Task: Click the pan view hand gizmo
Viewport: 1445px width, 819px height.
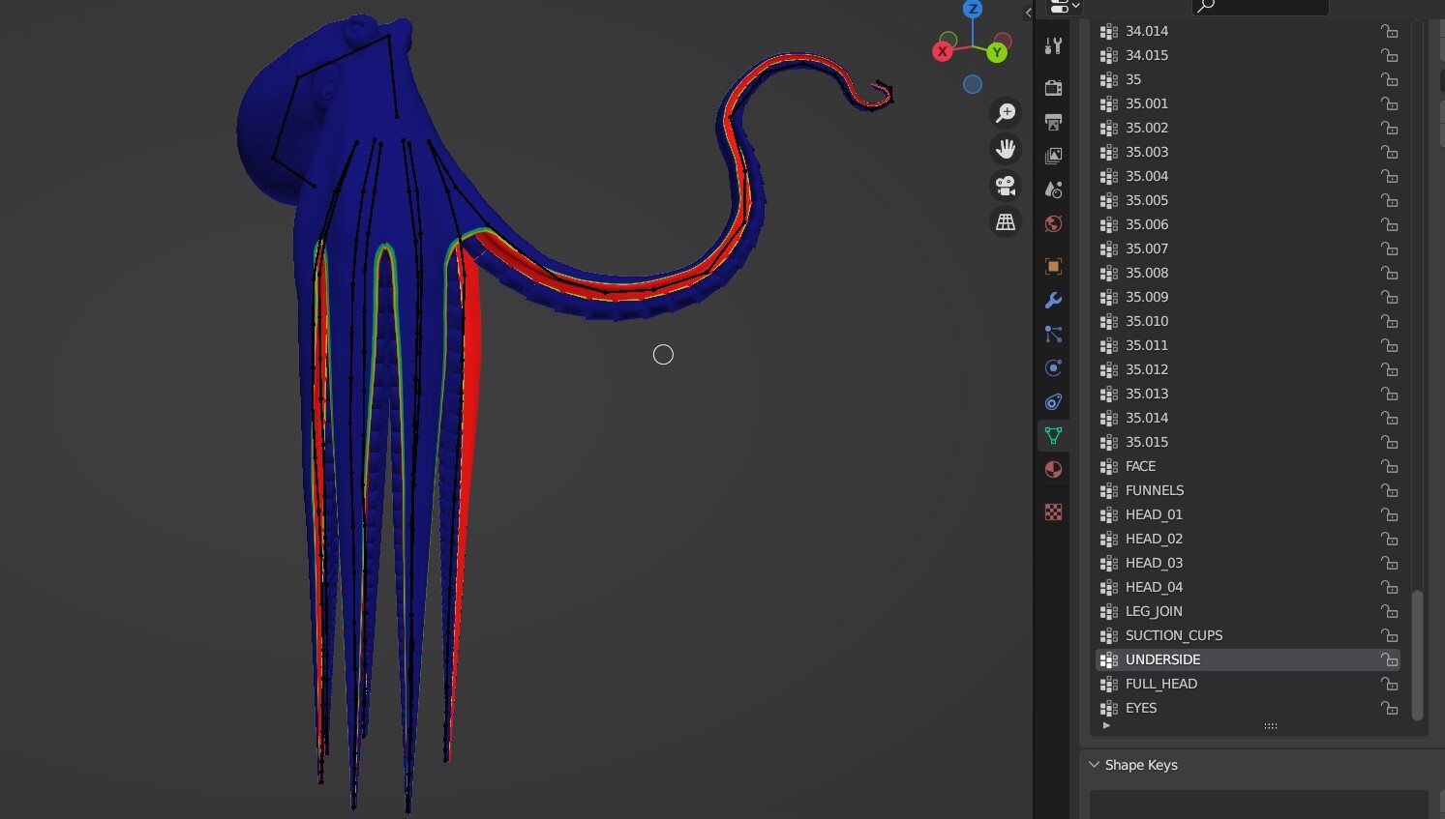Action: 1006,149
